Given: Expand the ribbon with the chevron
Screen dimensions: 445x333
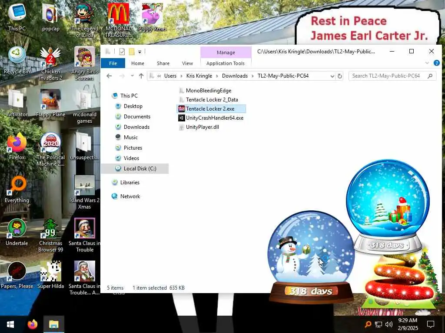Looking at the screenshot, I should pyautogui.click(x=427, y=63).
